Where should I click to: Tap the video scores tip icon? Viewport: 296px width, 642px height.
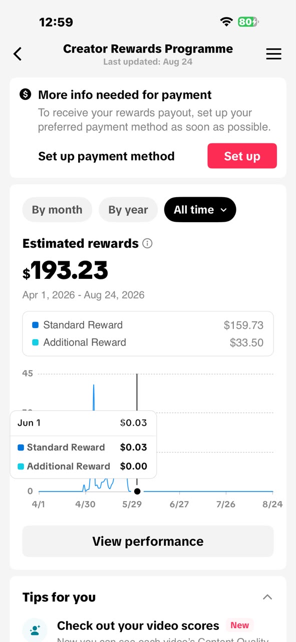coord(35,629)
